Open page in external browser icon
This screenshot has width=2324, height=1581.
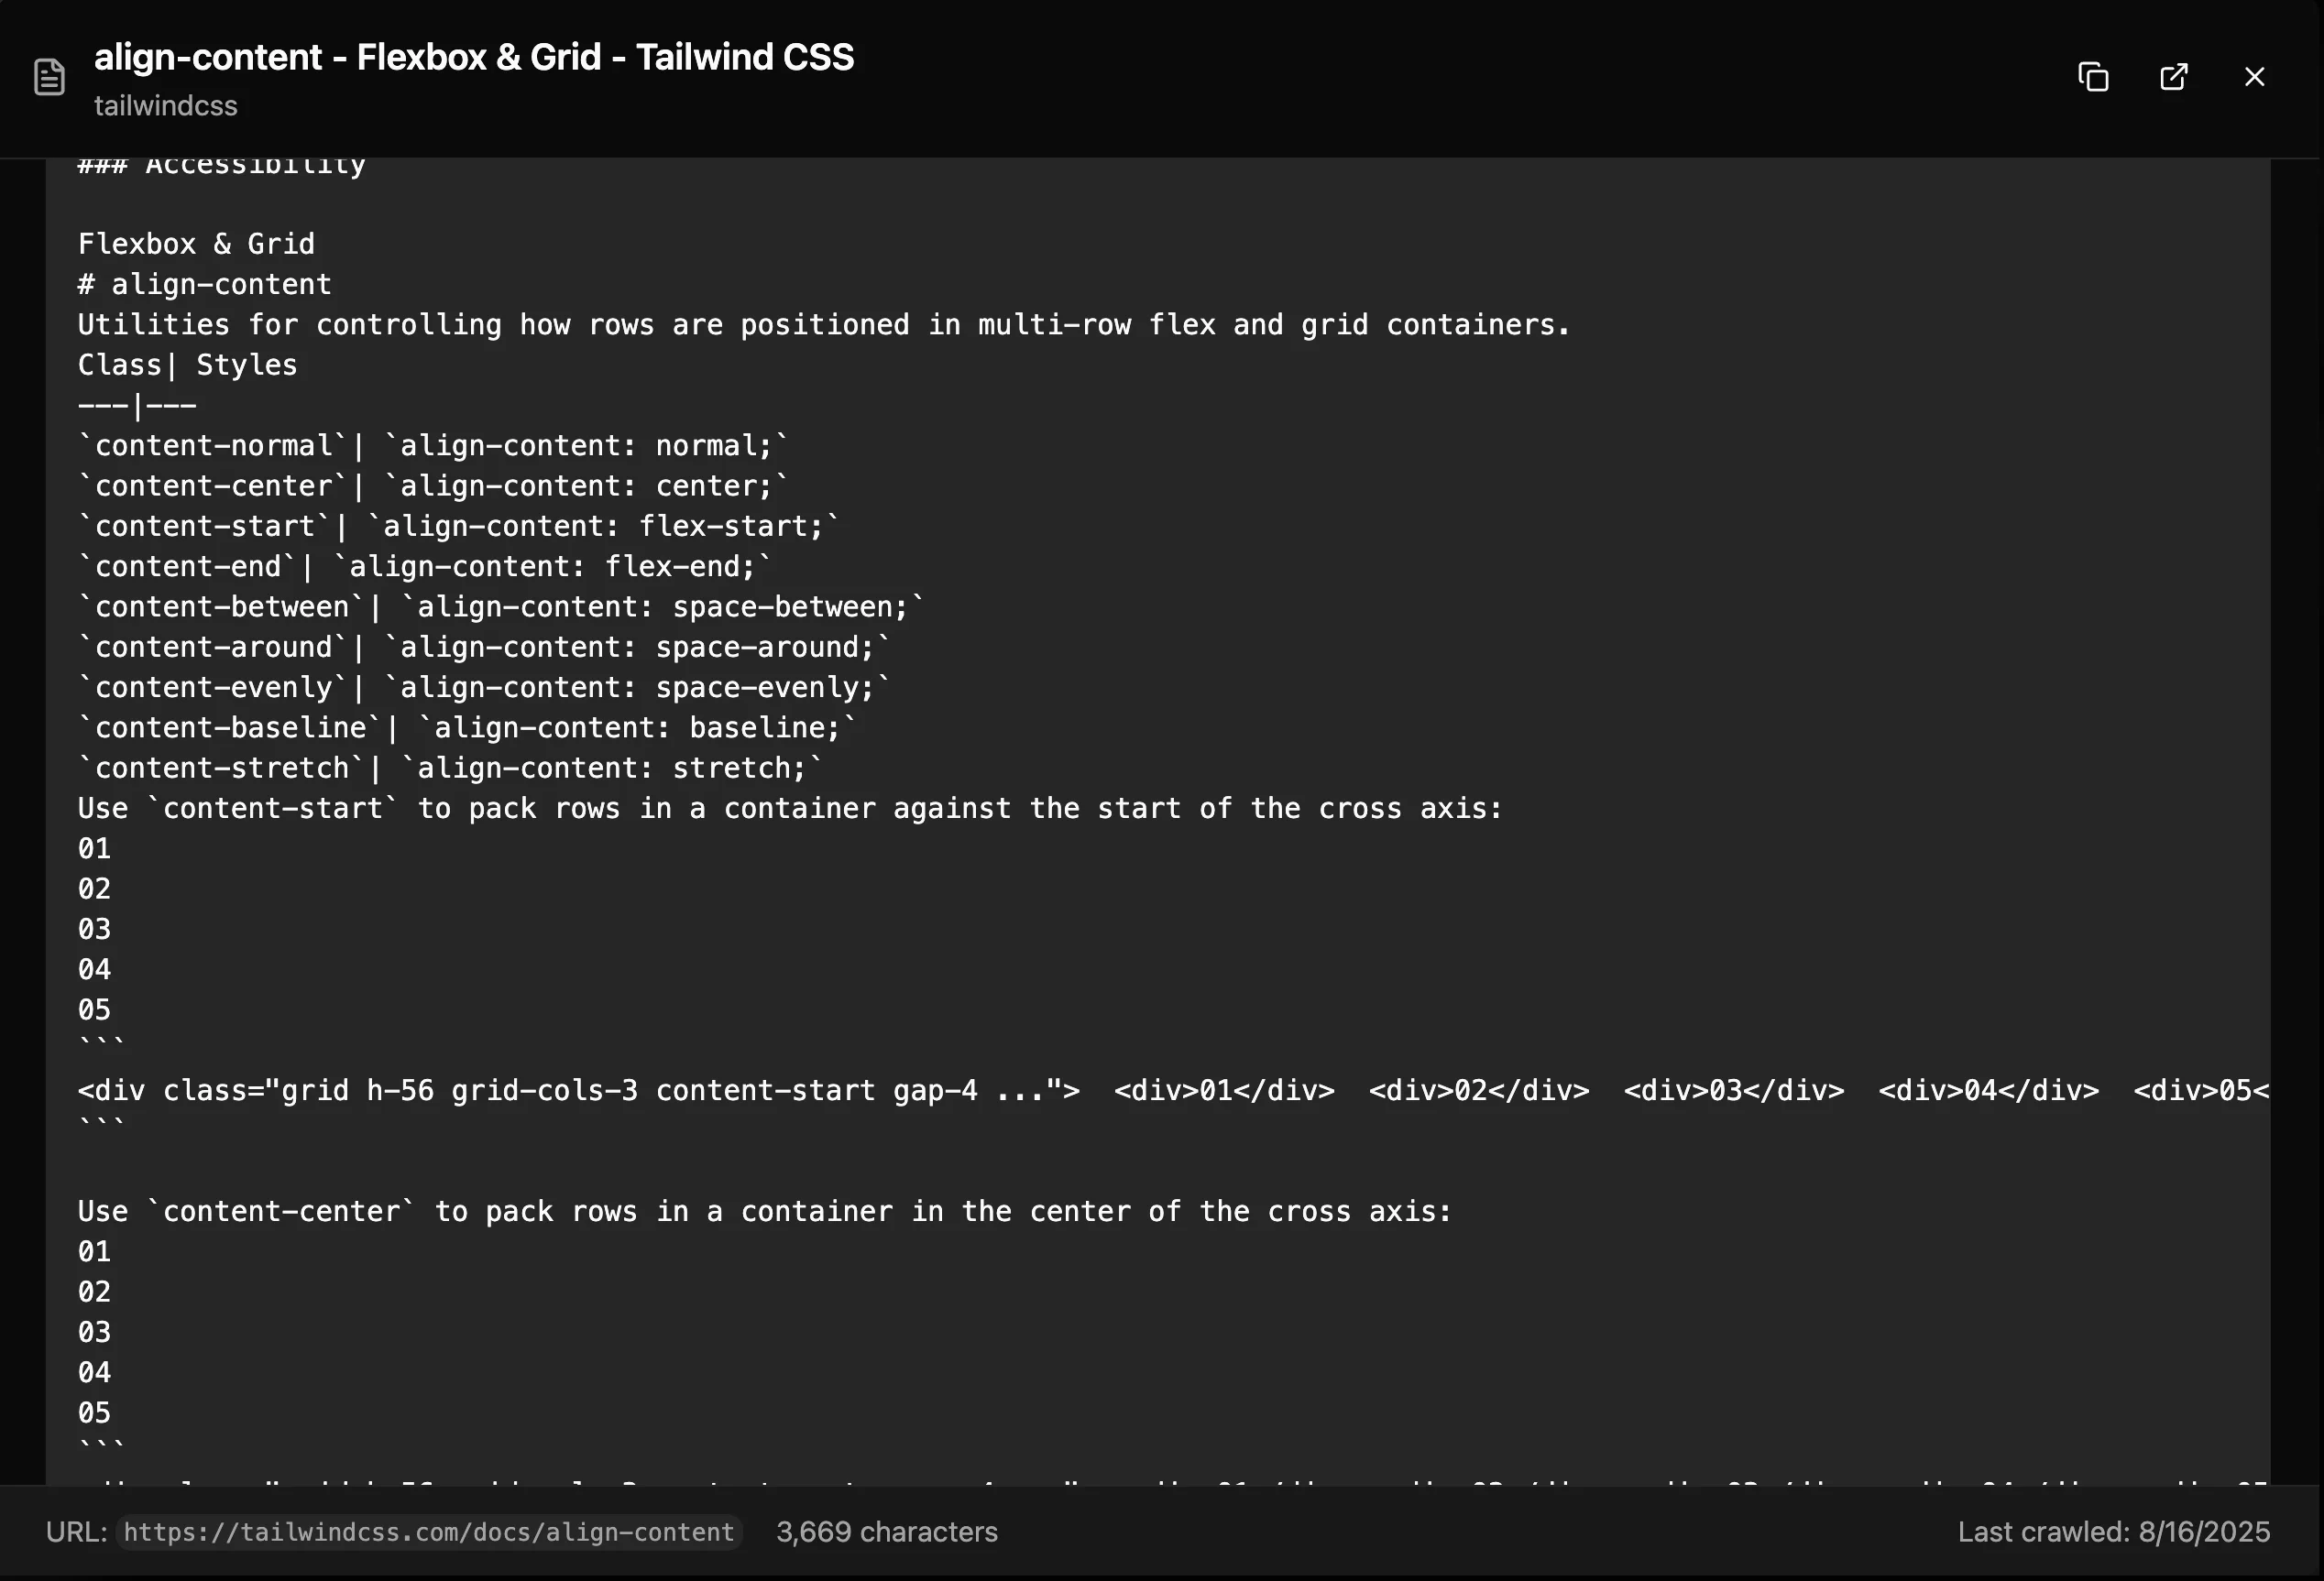pos(2174,77)
